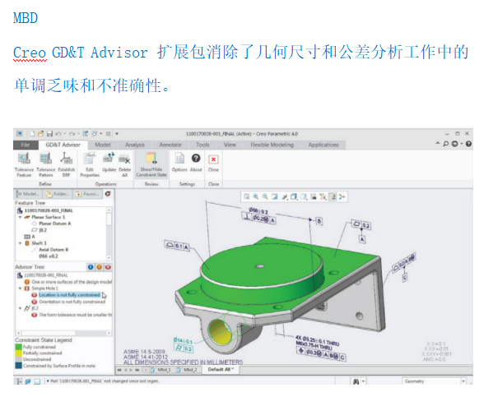Image resolution: width=493 pixels, height=406 pixels.
Task: Switch to the Model tree navigator tab
Action: pyautogui.click(x=28, y=194)
